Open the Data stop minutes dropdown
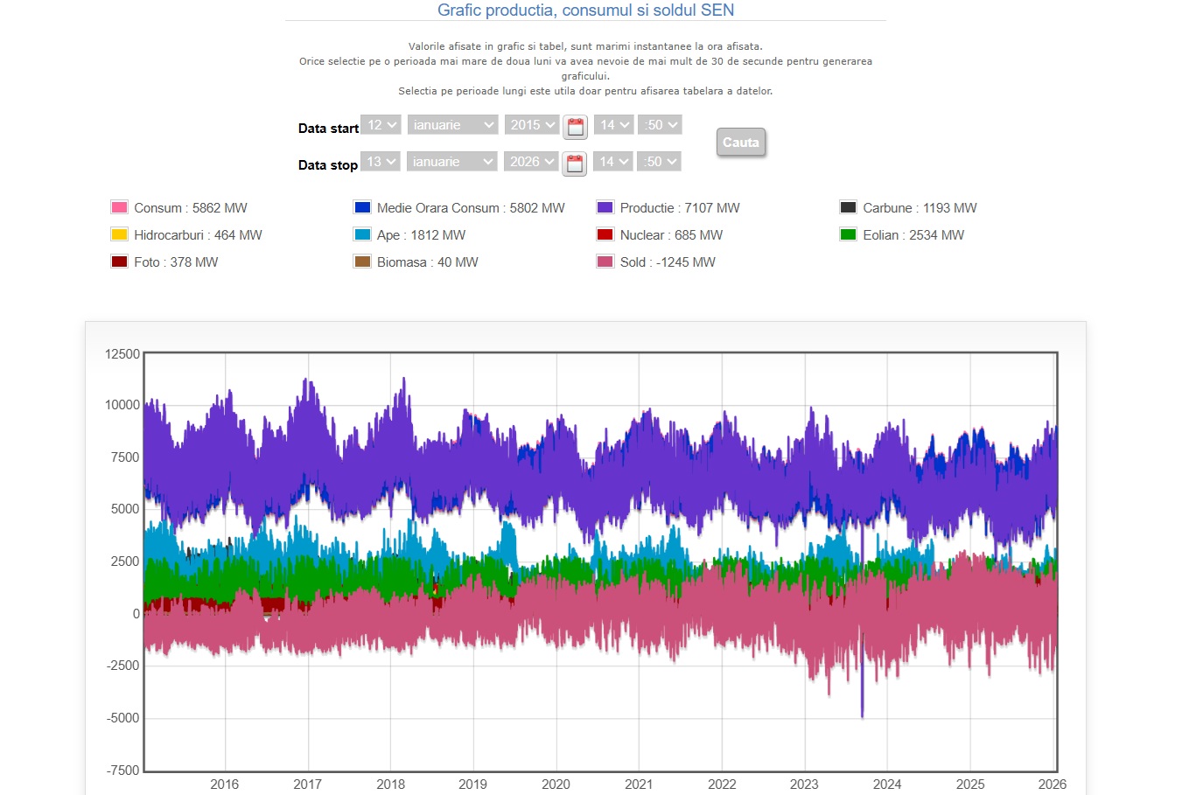Screen dimensions: 1196x795 [659, 162]
